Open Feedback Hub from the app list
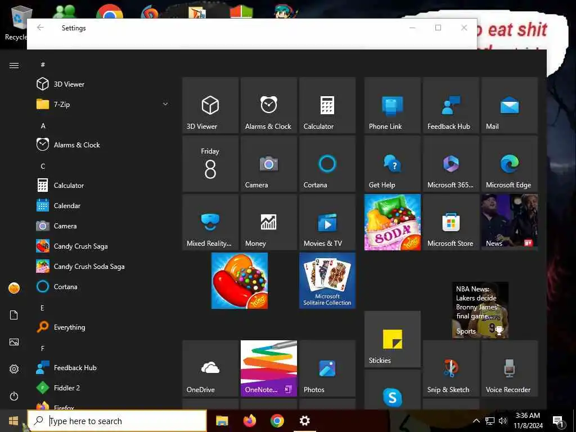576x432 pixels. tap(103, 367)
